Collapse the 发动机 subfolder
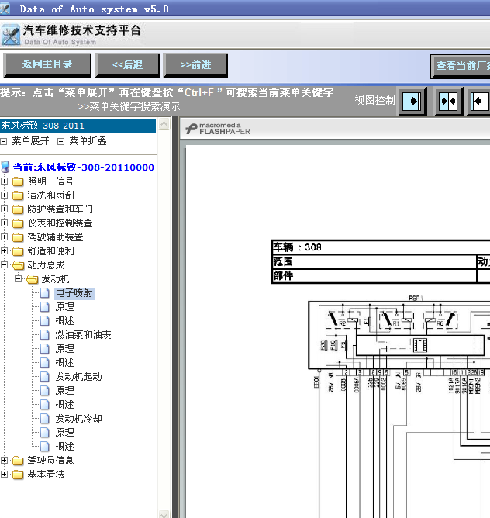490x518 pixels. (18, 279)
